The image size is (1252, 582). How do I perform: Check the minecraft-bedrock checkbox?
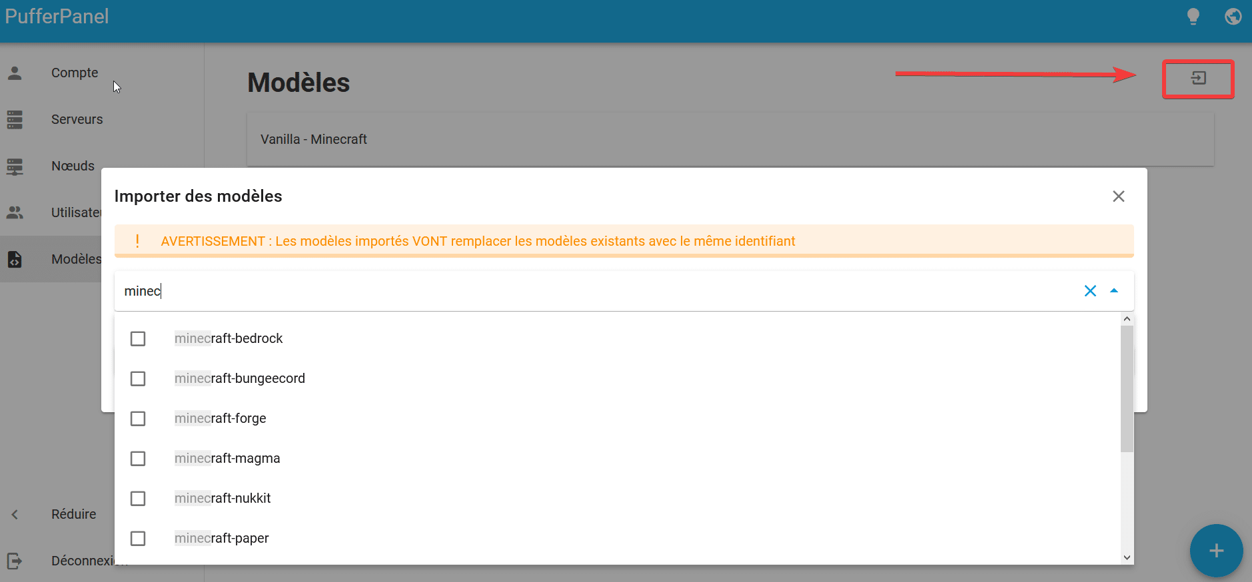[138, 339]
